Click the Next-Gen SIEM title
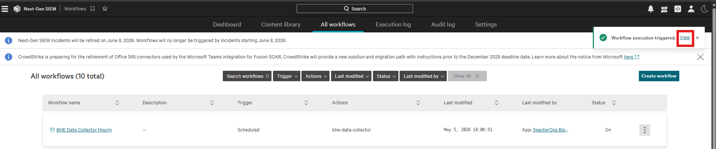Image resolution: width=716 pixels, height=149 pixels. (40, 9)
